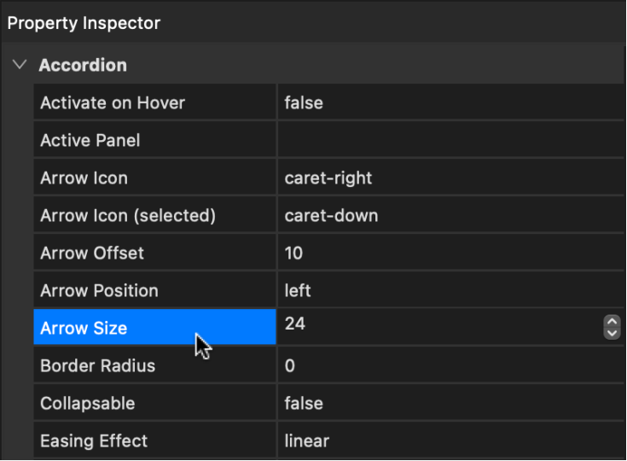This screenshot has width=627, height=461.
Task: Click the Arrow Offset value 10
Action: point(294,254)
